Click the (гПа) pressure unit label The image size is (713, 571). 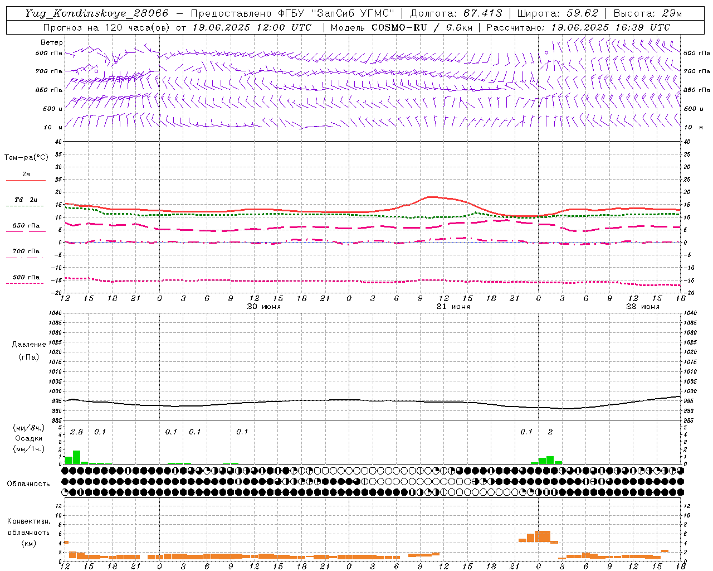(29, 357)
